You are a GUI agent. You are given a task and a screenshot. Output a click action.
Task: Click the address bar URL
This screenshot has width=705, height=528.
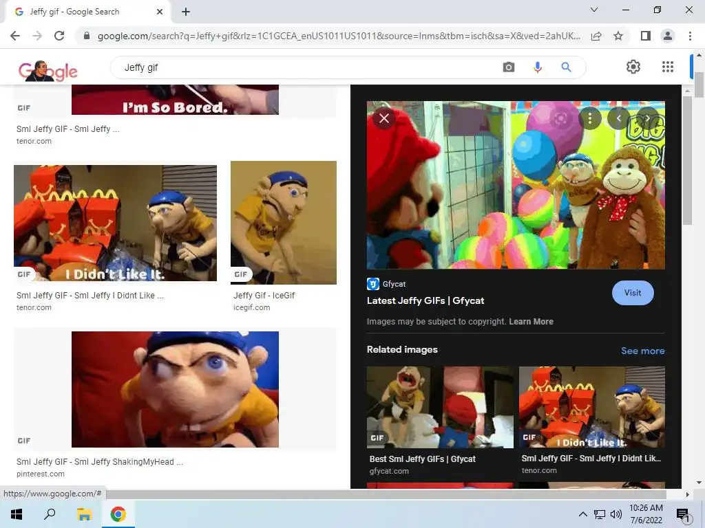(338, 36)
